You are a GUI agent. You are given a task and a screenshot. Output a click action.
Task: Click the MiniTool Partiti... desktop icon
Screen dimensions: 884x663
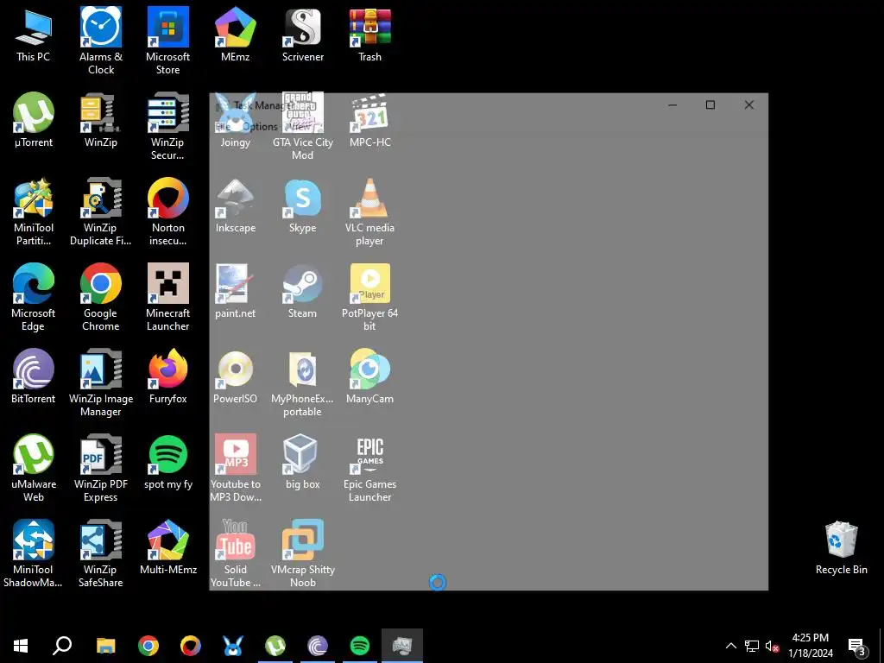[x=34, y=212]
